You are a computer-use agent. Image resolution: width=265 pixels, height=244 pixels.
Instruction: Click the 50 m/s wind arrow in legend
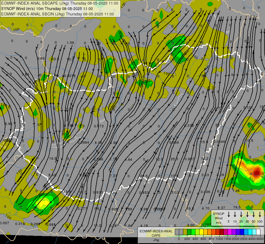click(x=254, y=214)
